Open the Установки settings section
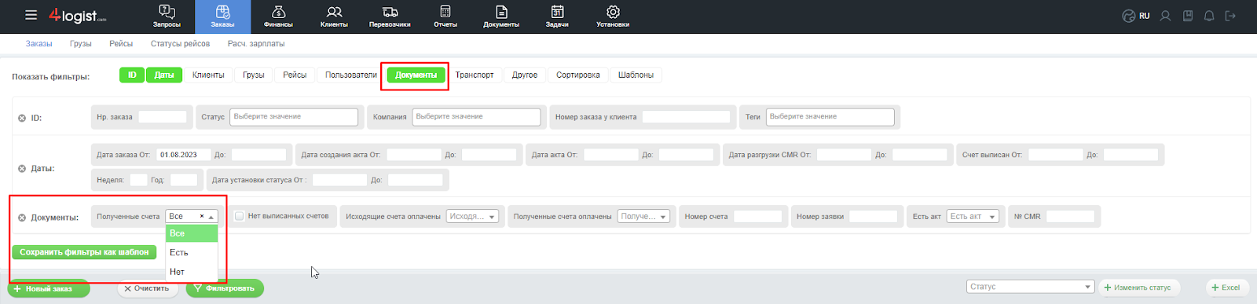The image size is (1257, 304). point(613,16)
